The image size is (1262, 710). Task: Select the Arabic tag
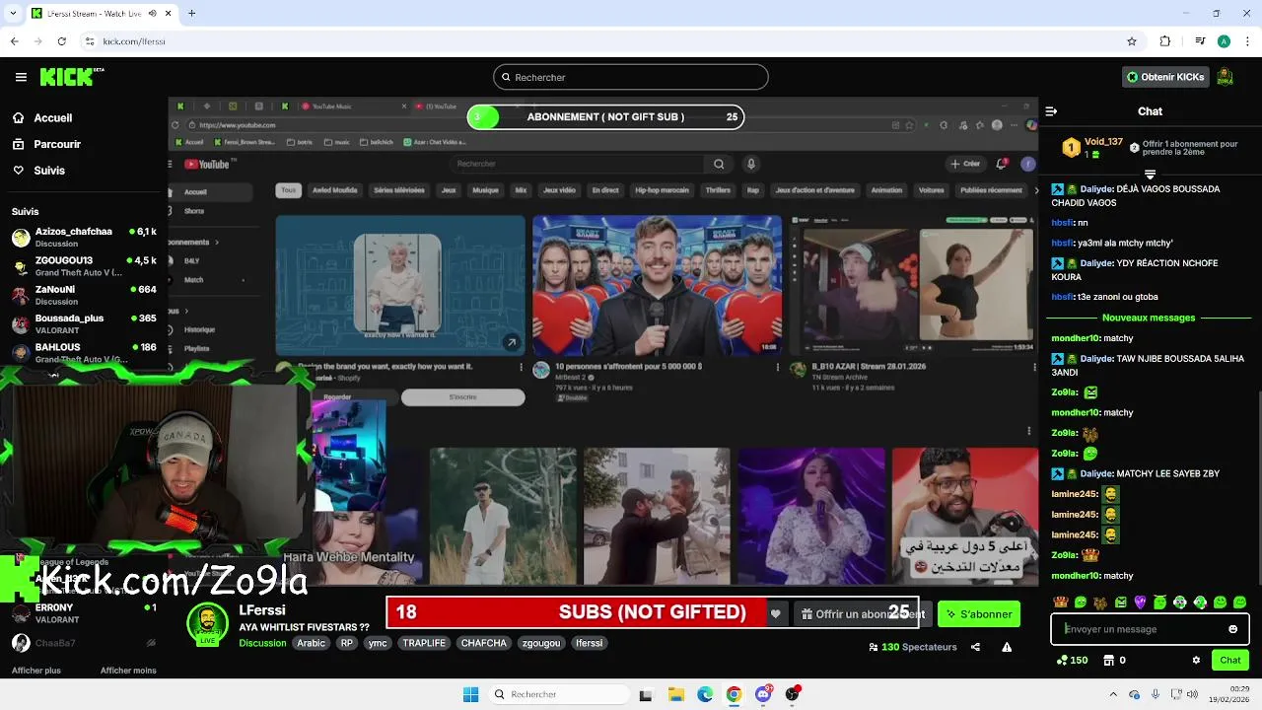tap(311, 643)
